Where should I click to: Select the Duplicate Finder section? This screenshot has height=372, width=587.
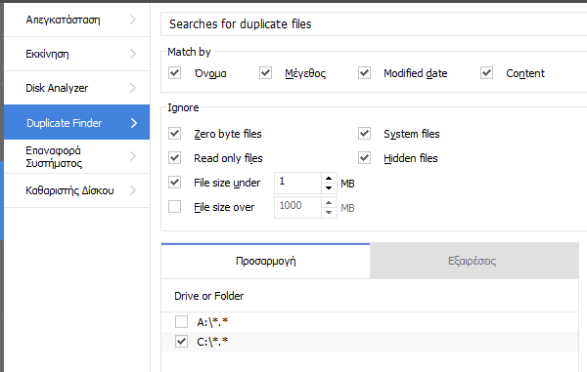76,122
